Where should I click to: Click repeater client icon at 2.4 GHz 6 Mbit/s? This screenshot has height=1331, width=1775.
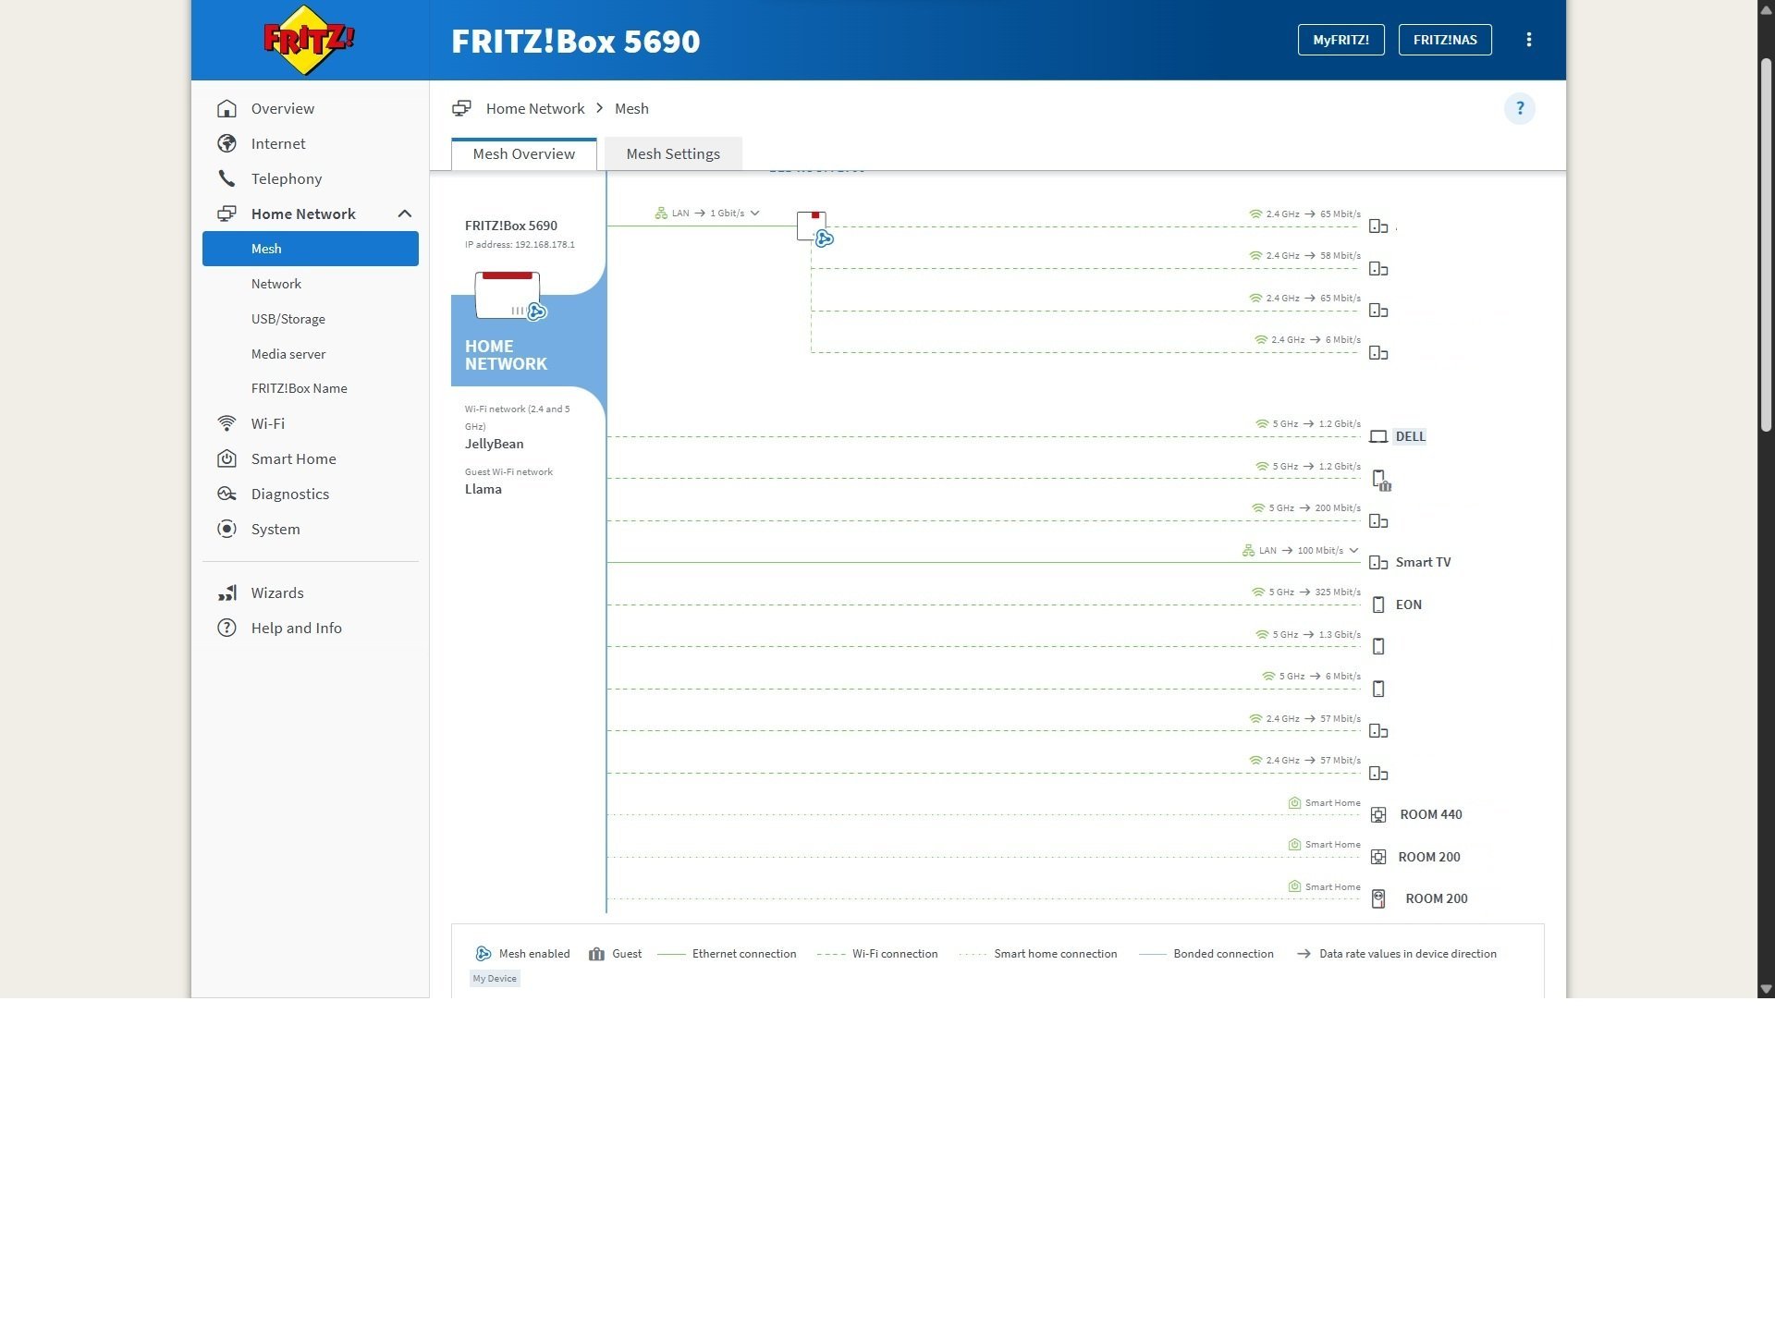tap(1377, 353)
